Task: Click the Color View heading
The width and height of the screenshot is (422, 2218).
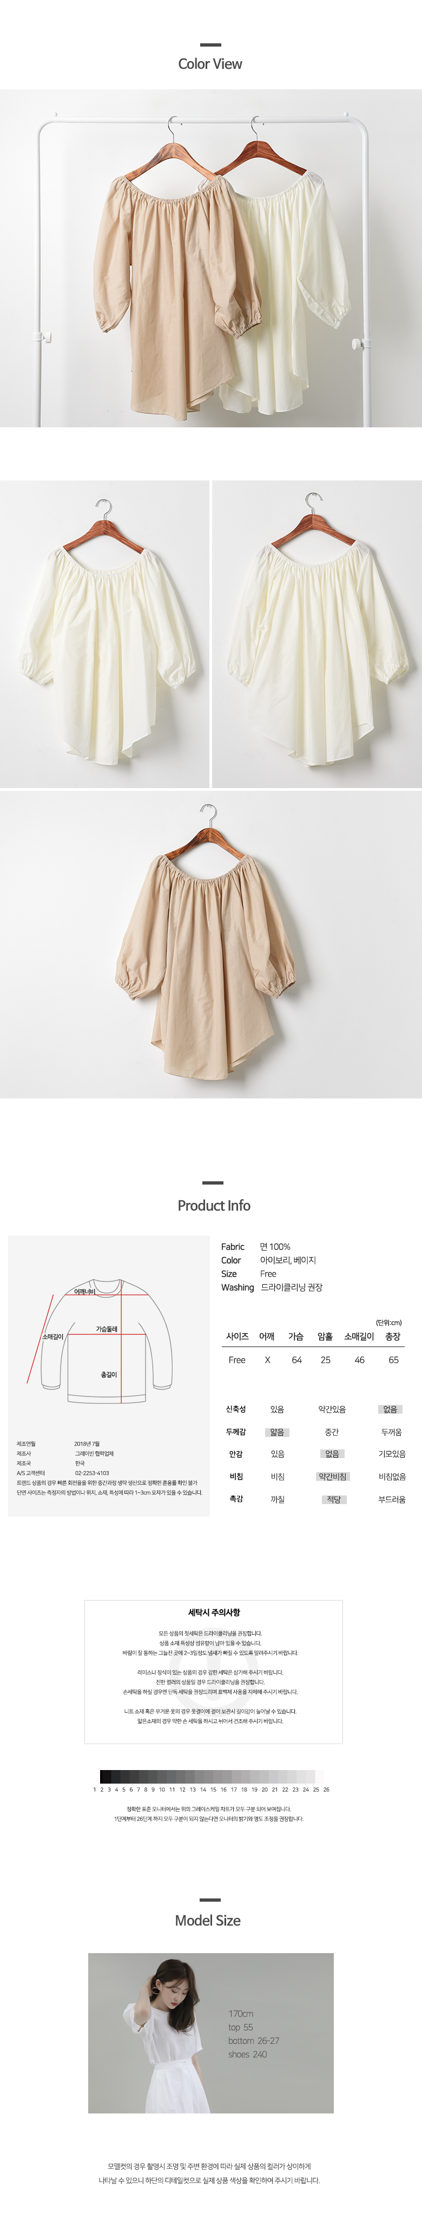Action: pyautogui.click(x=210, y=64)
